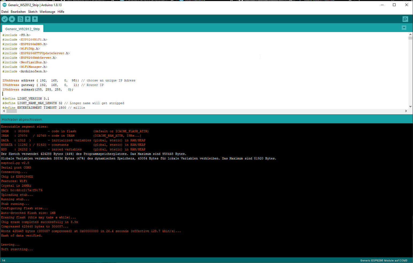Image resolution: width=413 pixels, height=263 pixels.
Task: Click ESP8266WebServer.h include line
Action: point(30,58)
